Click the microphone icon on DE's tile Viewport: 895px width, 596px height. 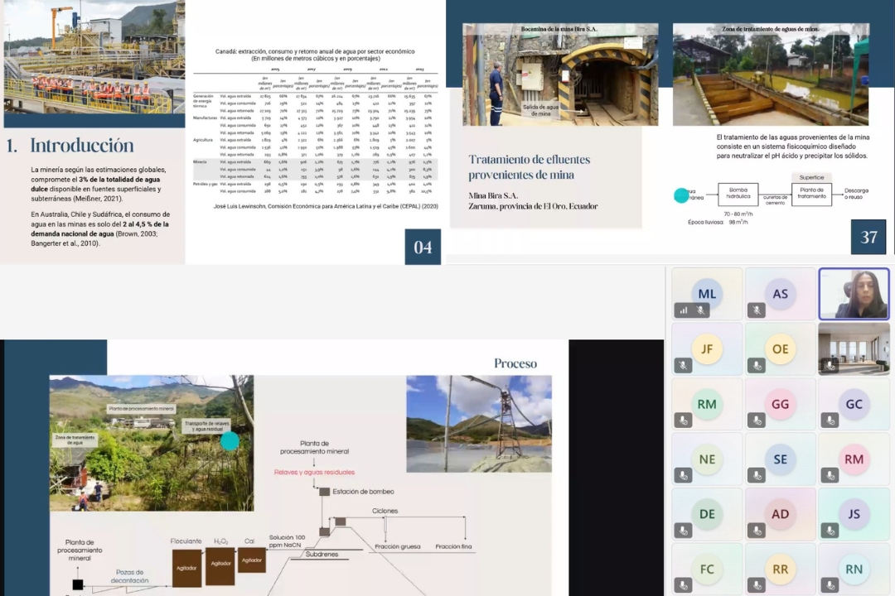click(x=683, y=531)
